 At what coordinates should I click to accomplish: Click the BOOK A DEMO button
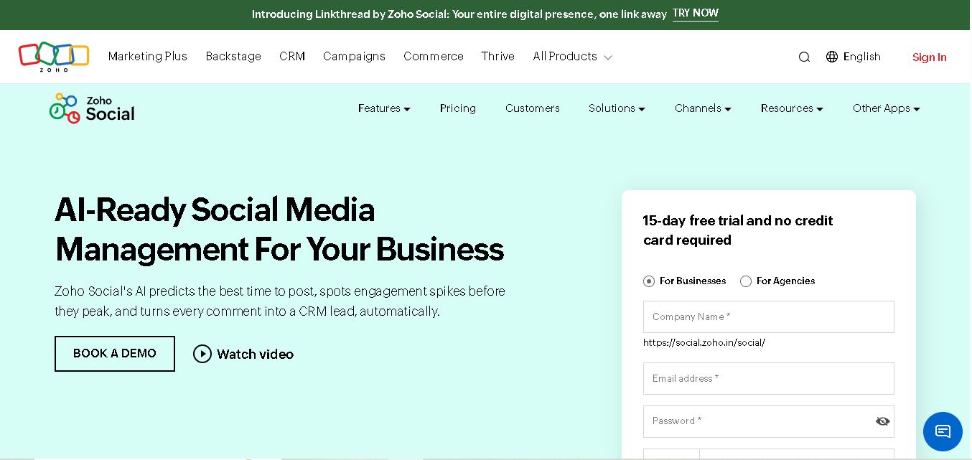click(x=115, y=354)
